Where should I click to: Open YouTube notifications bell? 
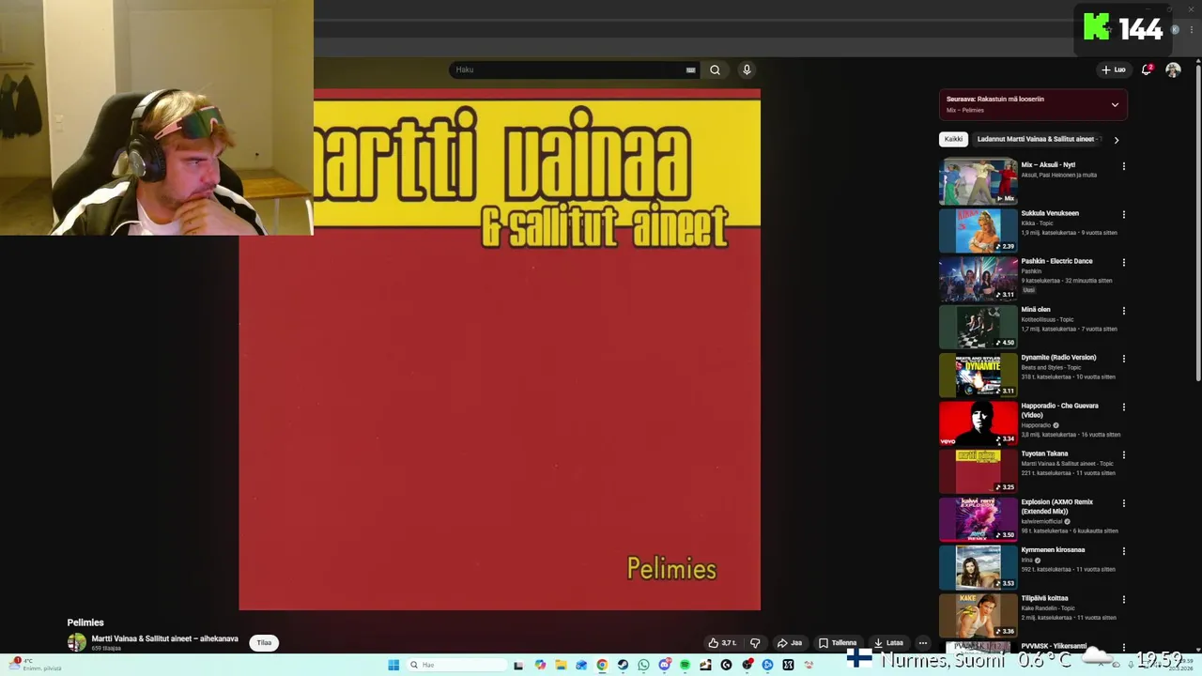click(1147, 69)
